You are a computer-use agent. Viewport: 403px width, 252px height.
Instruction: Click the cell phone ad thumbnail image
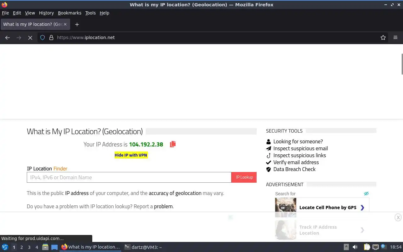pos(286,207)
